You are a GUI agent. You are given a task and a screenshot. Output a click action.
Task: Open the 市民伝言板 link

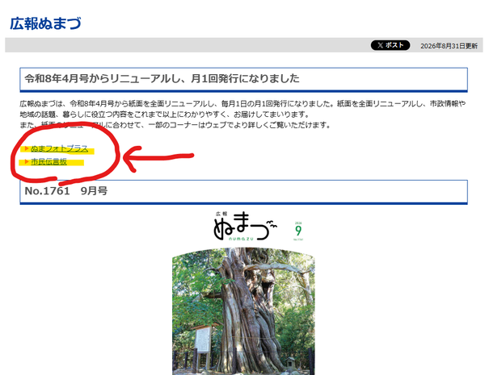(48, 162)
